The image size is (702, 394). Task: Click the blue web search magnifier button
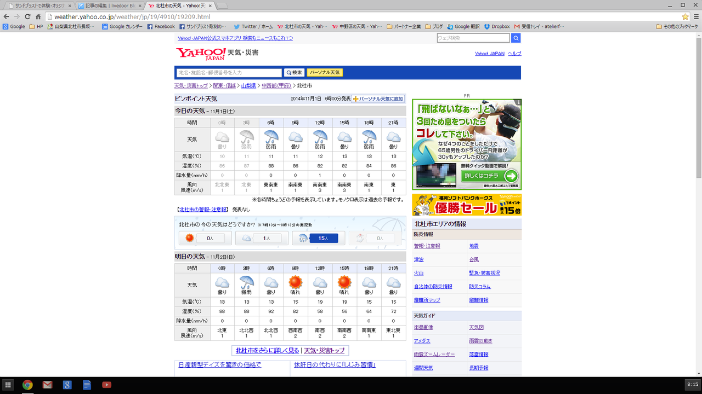coord(516,38)
